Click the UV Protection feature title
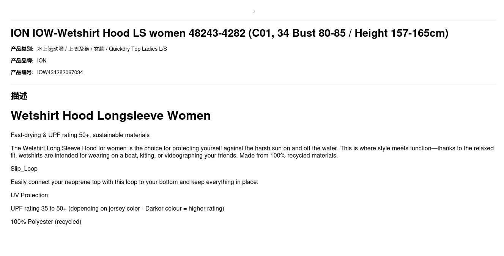This screenshot has width=504, height=256. 29,195
